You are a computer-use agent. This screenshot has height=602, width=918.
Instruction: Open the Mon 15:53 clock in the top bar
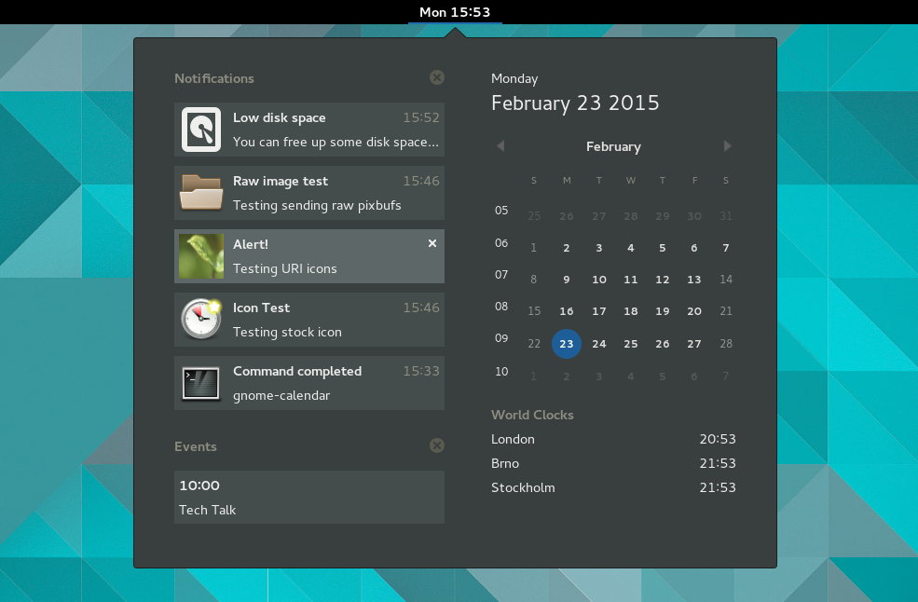point(454,12)
